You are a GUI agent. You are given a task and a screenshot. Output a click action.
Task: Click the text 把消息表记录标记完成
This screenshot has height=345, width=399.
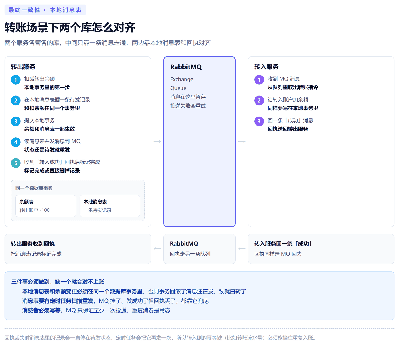click(x=36, y=254)
